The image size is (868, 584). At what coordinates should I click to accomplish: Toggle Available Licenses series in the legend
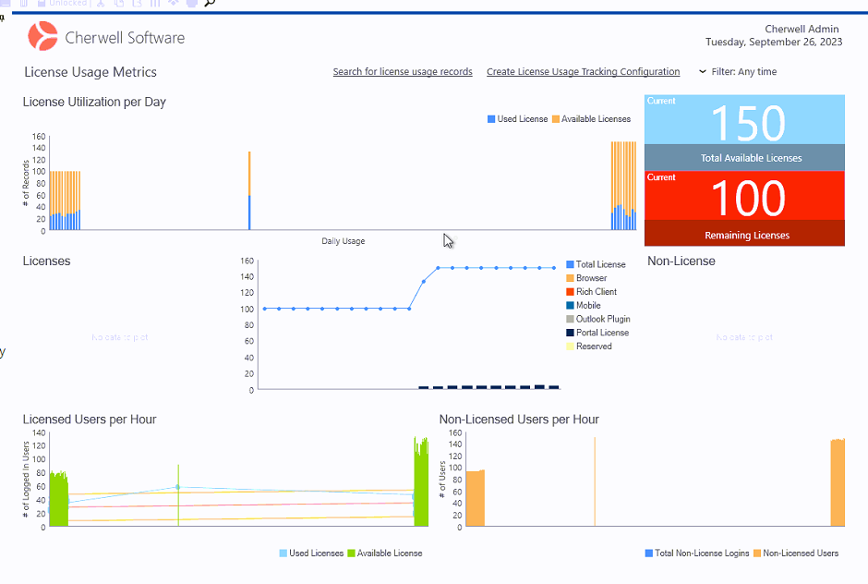[594, 118]
